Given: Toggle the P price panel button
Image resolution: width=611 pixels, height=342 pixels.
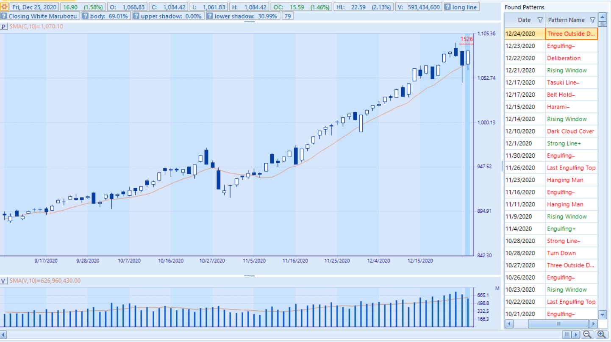Looking at the screenshot, I should coord(3,27).
